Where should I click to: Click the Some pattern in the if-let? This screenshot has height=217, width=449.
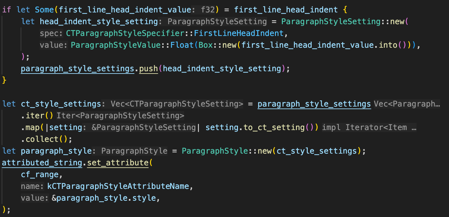44,9
